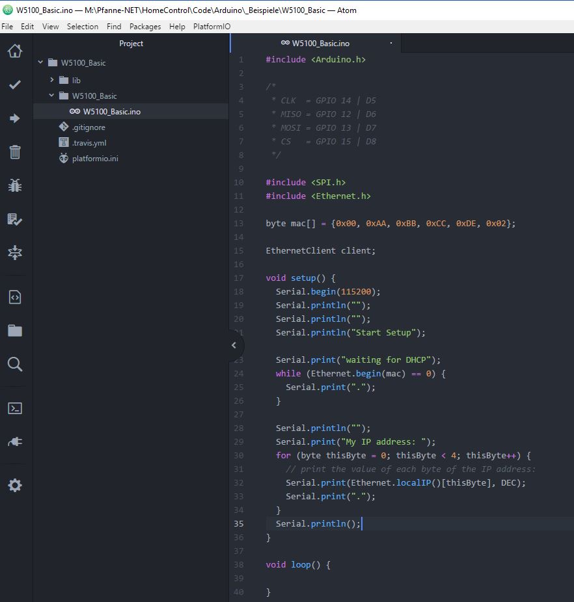The width and height of the screenshot is (574, 602).
Task: Click the magnifier search icon
Action: click(x=15, y=364)
